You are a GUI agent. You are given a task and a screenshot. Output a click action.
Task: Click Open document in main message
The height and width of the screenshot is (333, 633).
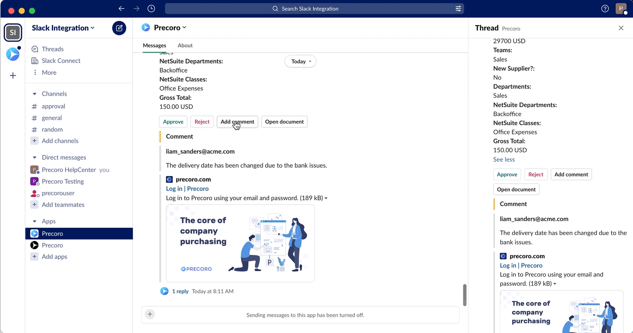coord(284,121)
